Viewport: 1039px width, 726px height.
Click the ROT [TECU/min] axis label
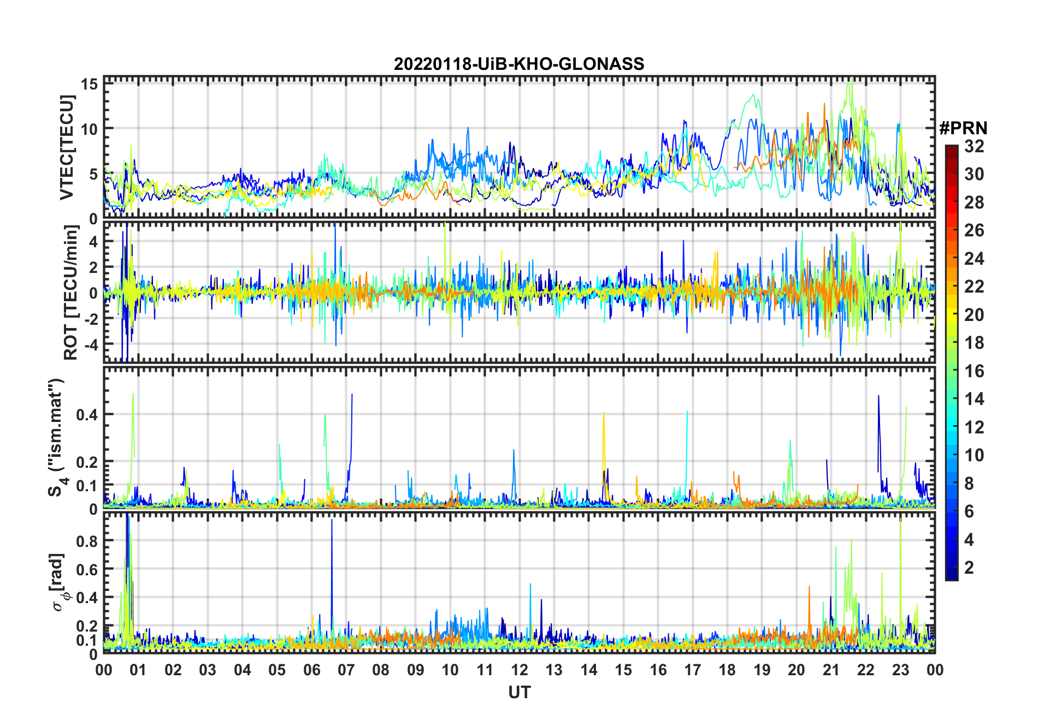click(x=71, y=293)
